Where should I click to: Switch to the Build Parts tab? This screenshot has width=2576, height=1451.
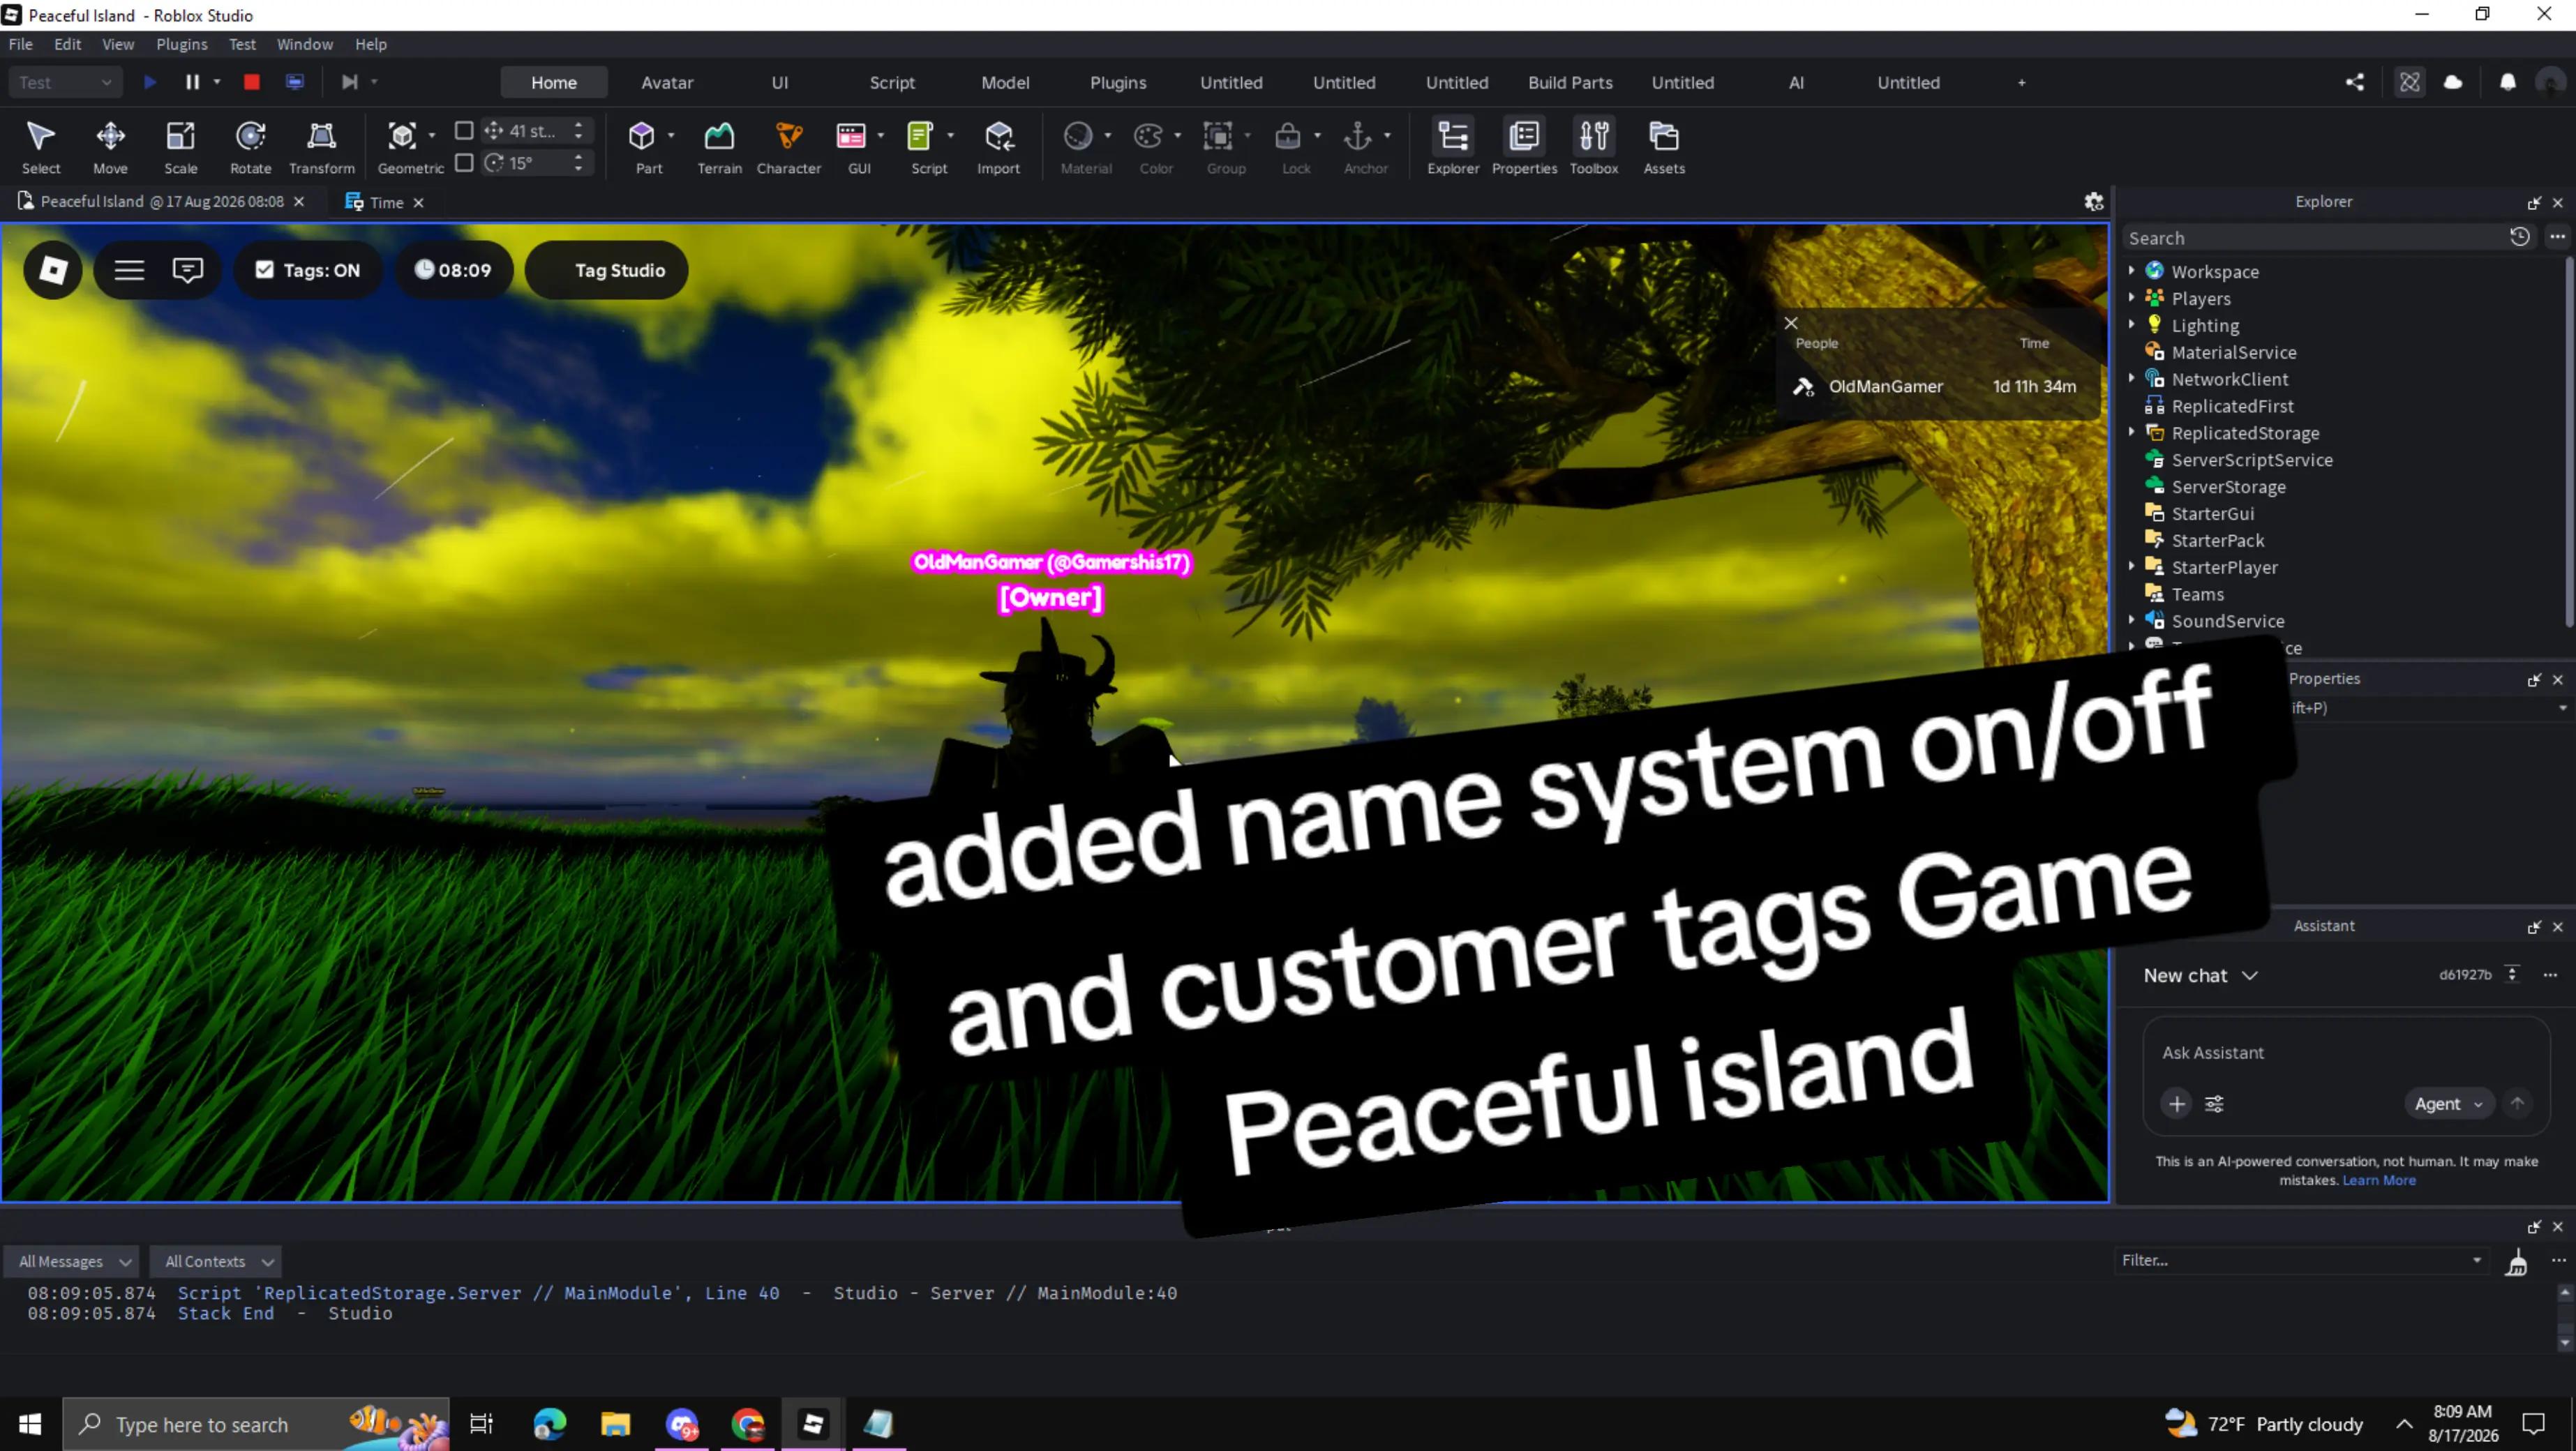1570,83
